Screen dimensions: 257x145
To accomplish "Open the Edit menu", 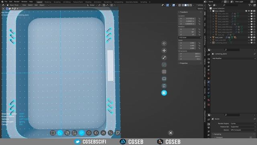I will (11, 2).
